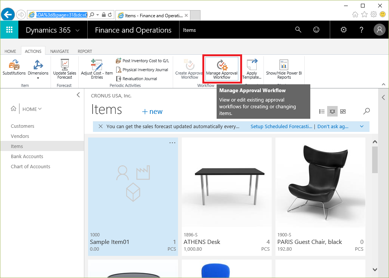The width and height of the screenshot is (389, 278).
Task: Switch to tall tiles view layout
Action: 332,111
